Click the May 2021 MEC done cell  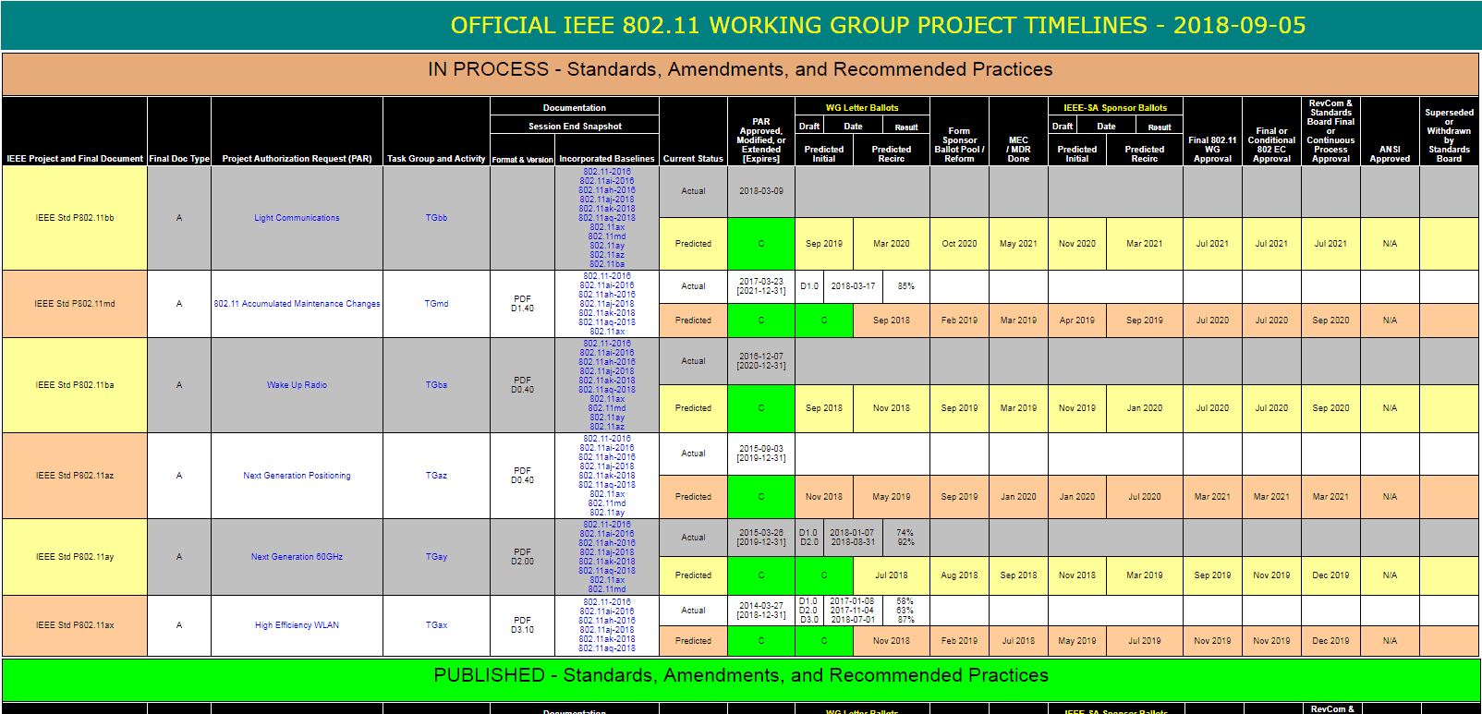[1018, 244]
